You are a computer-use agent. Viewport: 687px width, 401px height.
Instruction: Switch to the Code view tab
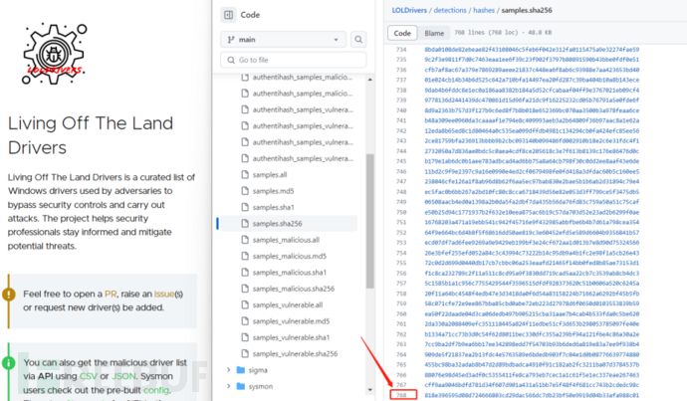403,34
